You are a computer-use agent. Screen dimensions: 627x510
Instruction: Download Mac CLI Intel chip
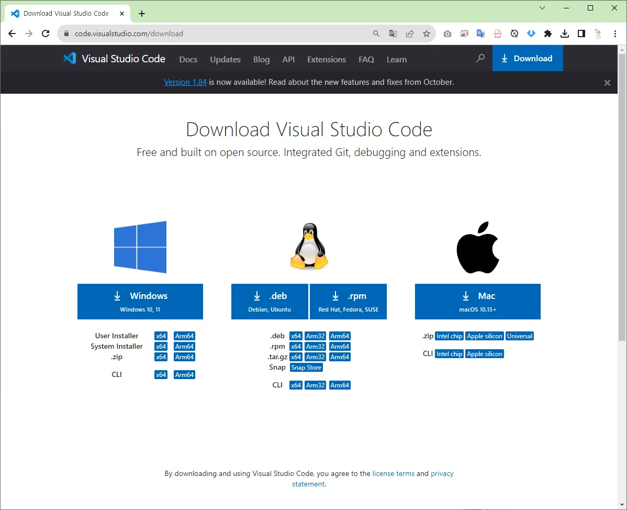coord(450,354)
